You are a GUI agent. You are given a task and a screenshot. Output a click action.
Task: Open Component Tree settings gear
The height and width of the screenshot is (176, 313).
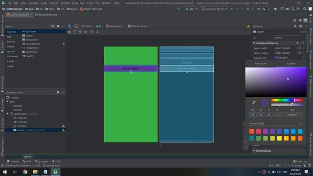tap(58, 92)
